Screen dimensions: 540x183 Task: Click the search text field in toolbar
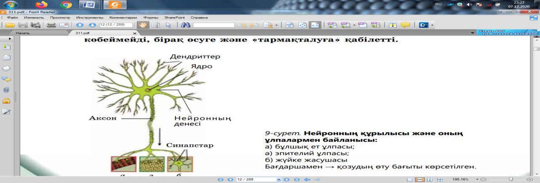pos(214,25)
